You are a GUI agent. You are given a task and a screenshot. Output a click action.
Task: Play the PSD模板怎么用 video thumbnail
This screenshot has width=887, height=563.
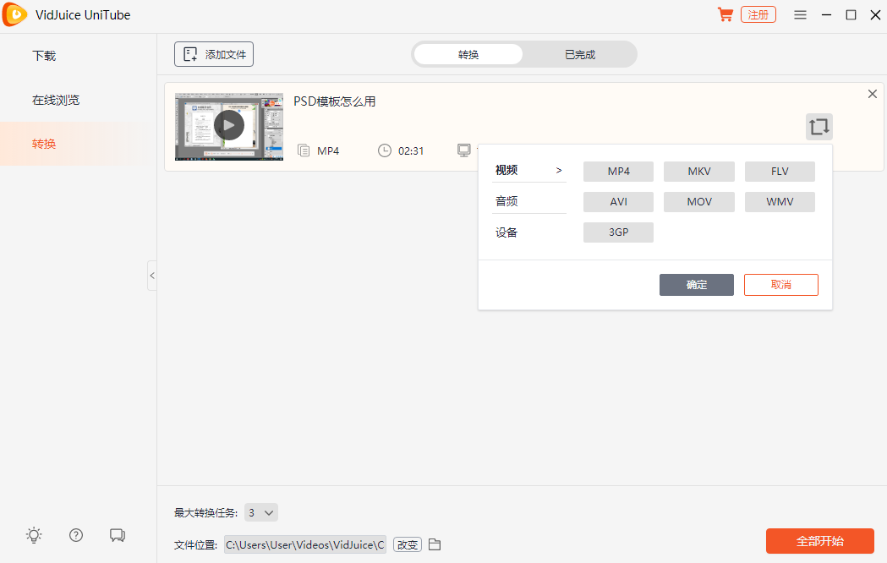(228, 125)
